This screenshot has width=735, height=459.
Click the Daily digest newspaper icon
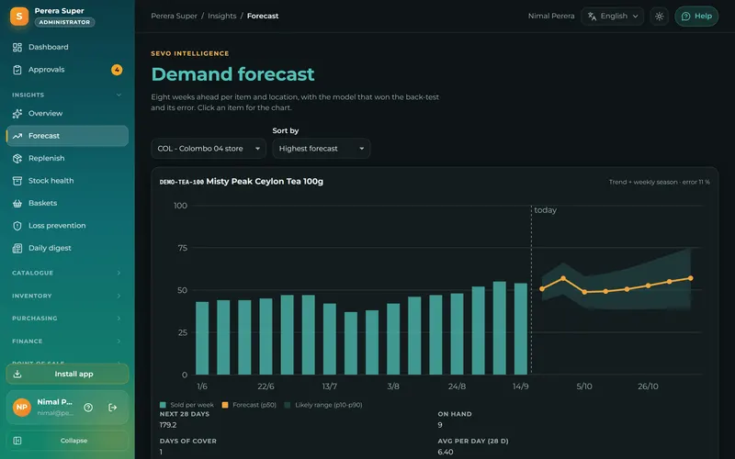pos(17,248)
